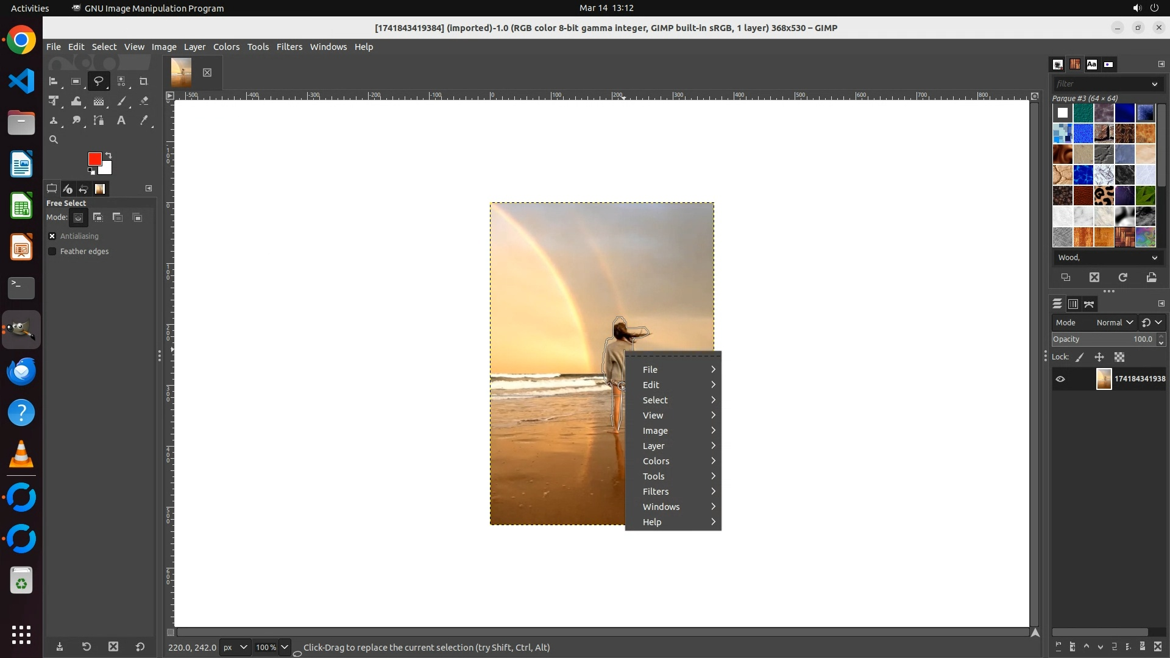This screenshot has height=658, width=1170.
Task: Open the Filters menu in menu bar
Action: click(289, 47)
